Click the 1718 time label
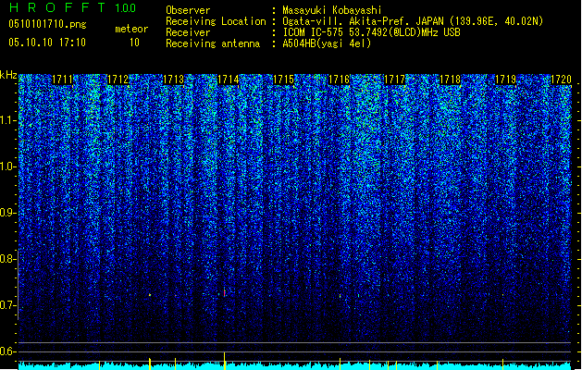The width and height of the screenshot is (582, 370). pyautogui.click(x=450, y=80)
